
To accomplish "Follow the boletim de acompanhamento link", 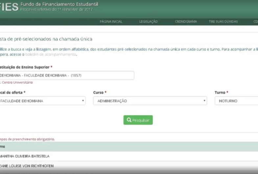I will pos(51,54).
